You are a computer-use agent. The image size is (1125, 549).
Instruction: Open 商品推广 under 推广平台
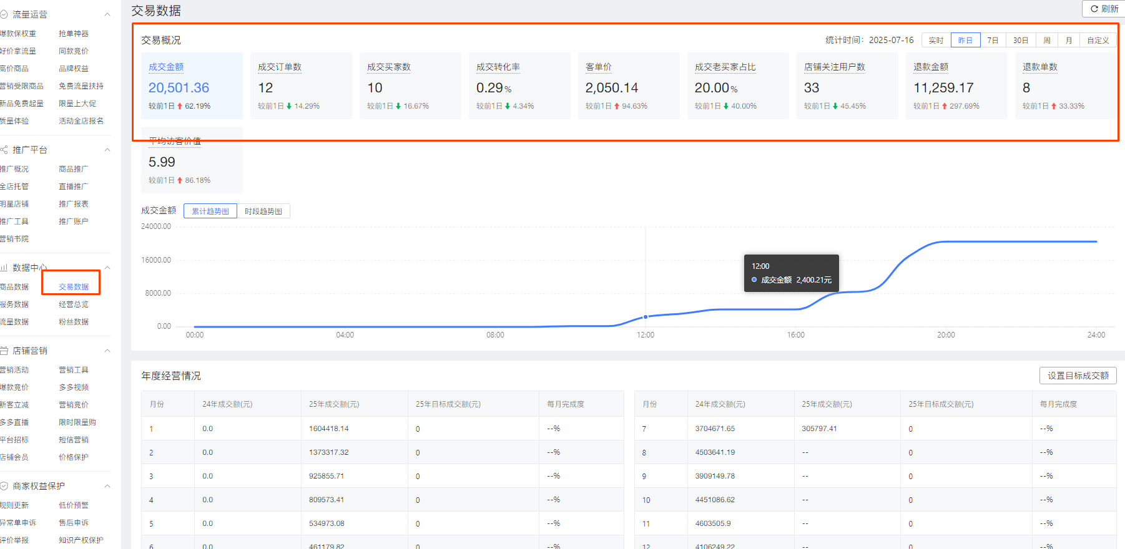pyautogui.click(x=74, y=169)
